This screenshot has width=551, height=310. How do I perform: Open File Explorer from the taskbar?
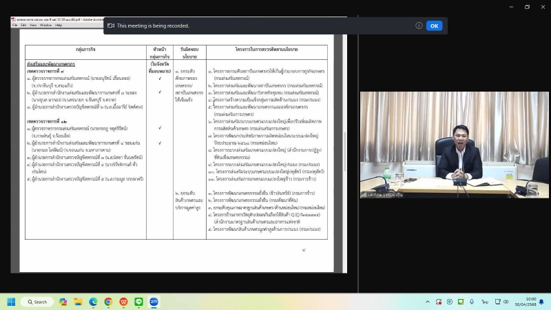click(x=79, y=302)
